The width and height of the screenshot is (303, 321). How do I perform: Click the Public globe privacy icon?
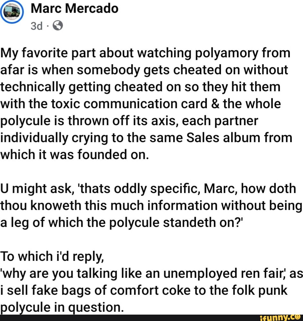tap(57, 26)
